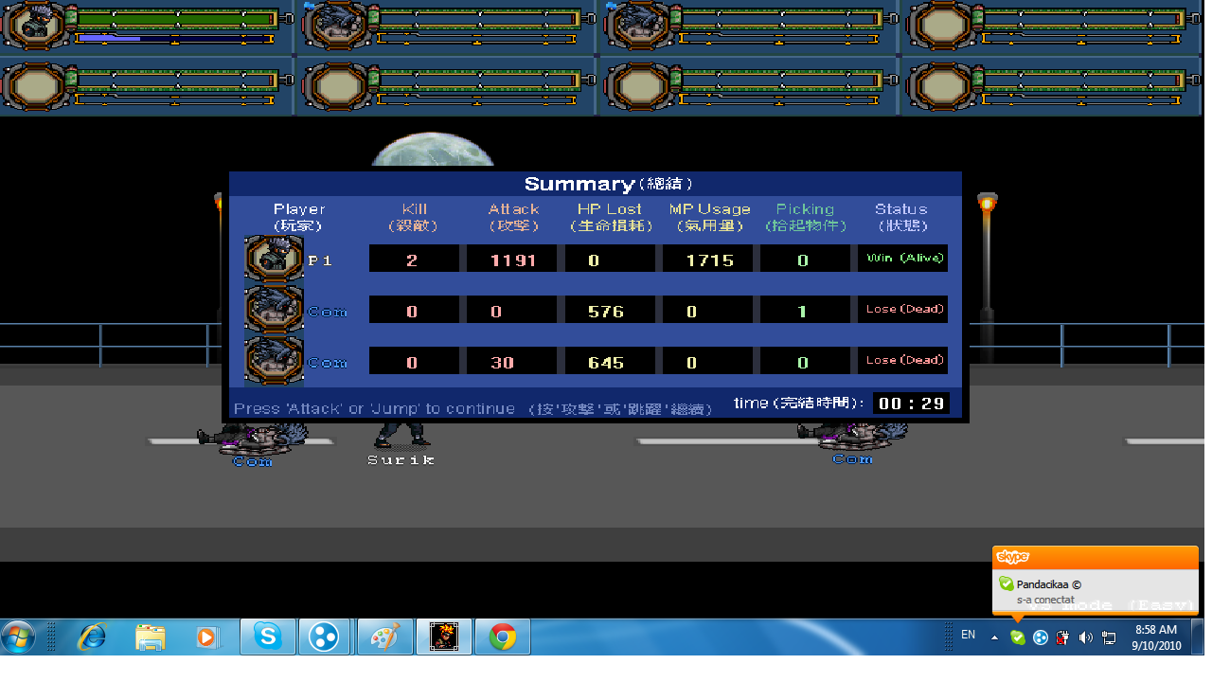
Task: Show hidden tray icons arrow
Action: (x=994, y=637)
